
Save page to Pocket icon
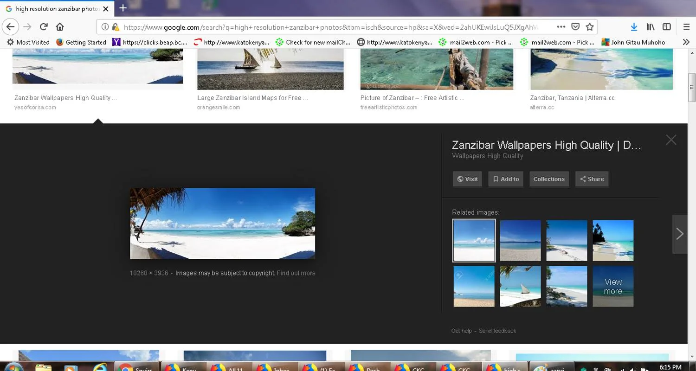click(575, 27)
